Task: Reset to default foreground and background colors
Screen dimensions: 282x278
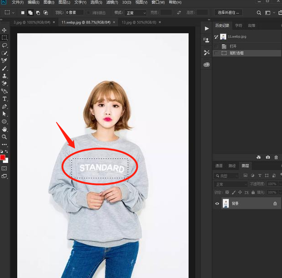Action: tap(2, 151)
